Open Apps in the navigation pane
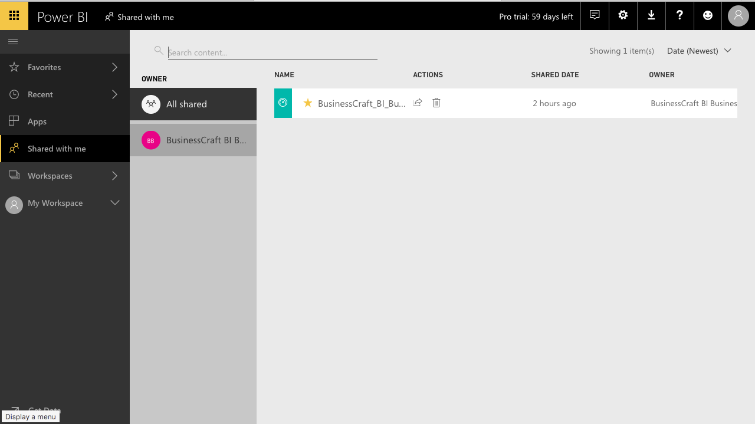The image size is (755, 424). click(65, 121)
